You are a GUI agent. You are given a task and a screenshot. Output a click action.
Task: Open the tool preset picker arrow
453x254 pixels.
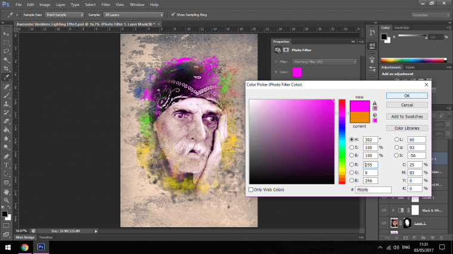click(x=17, y=15)
